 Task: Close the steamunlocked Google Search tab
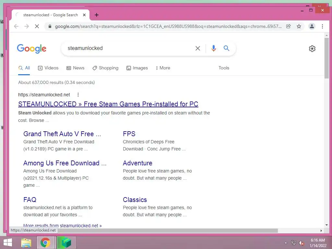point(84,15)
